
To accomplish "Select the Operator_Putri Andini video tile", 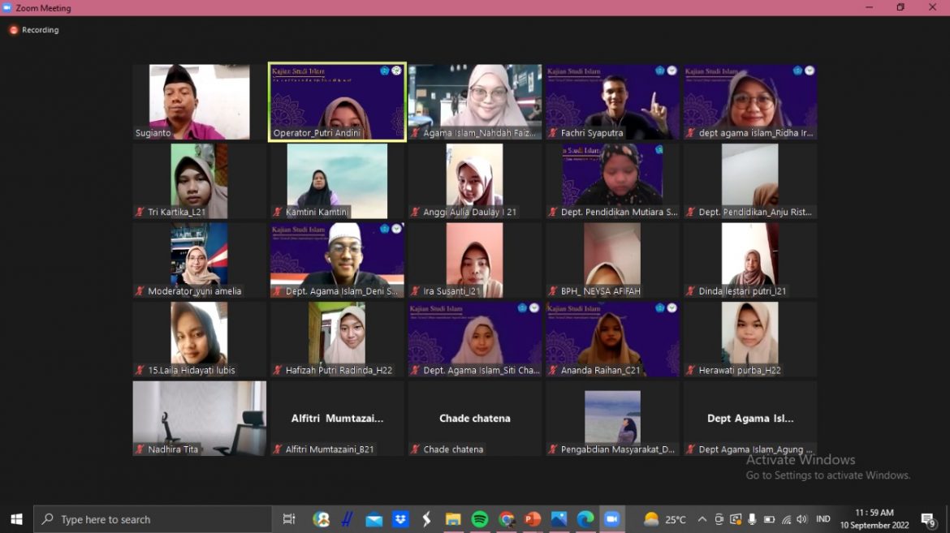I will [337, 103].
